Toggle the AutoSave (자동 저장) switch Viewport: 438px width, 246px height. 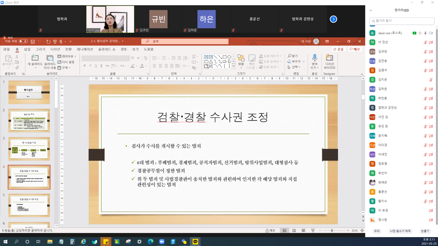[23, 41]
